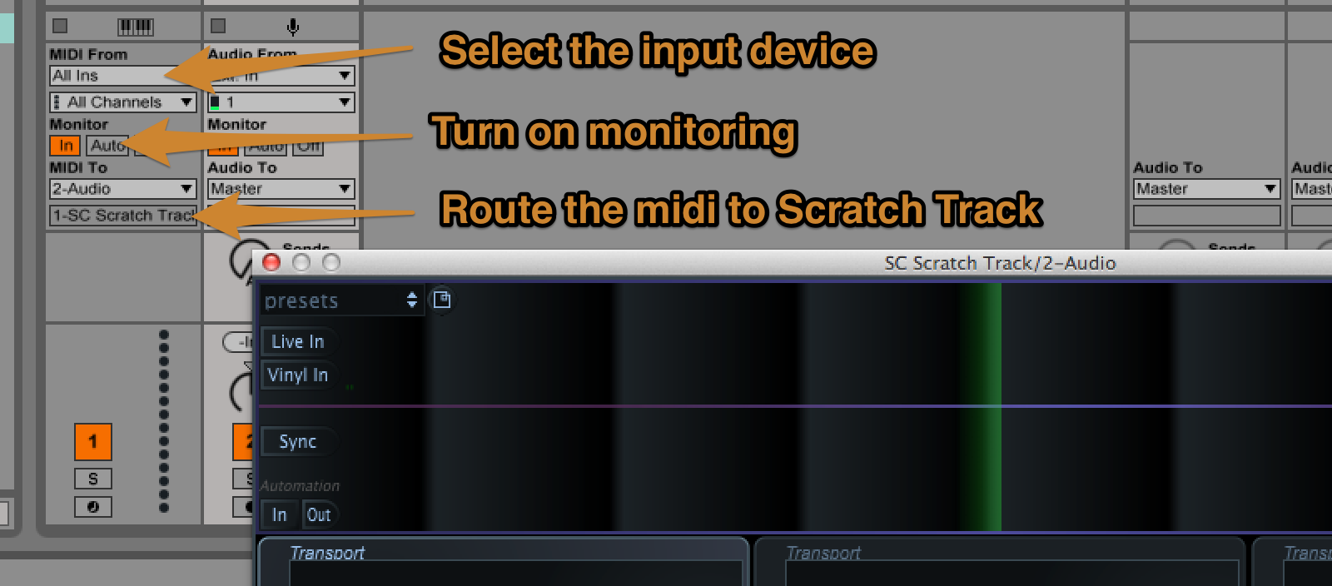
Task: Set track 1 Monitor to Auto
Action: tap(107, 146)
